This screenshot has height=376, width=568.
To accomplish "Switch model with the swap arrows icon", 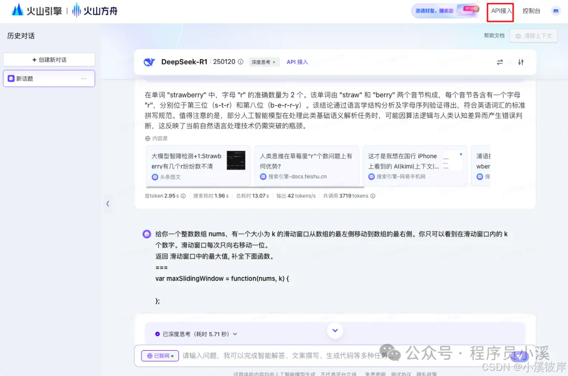I will (500, 62).
